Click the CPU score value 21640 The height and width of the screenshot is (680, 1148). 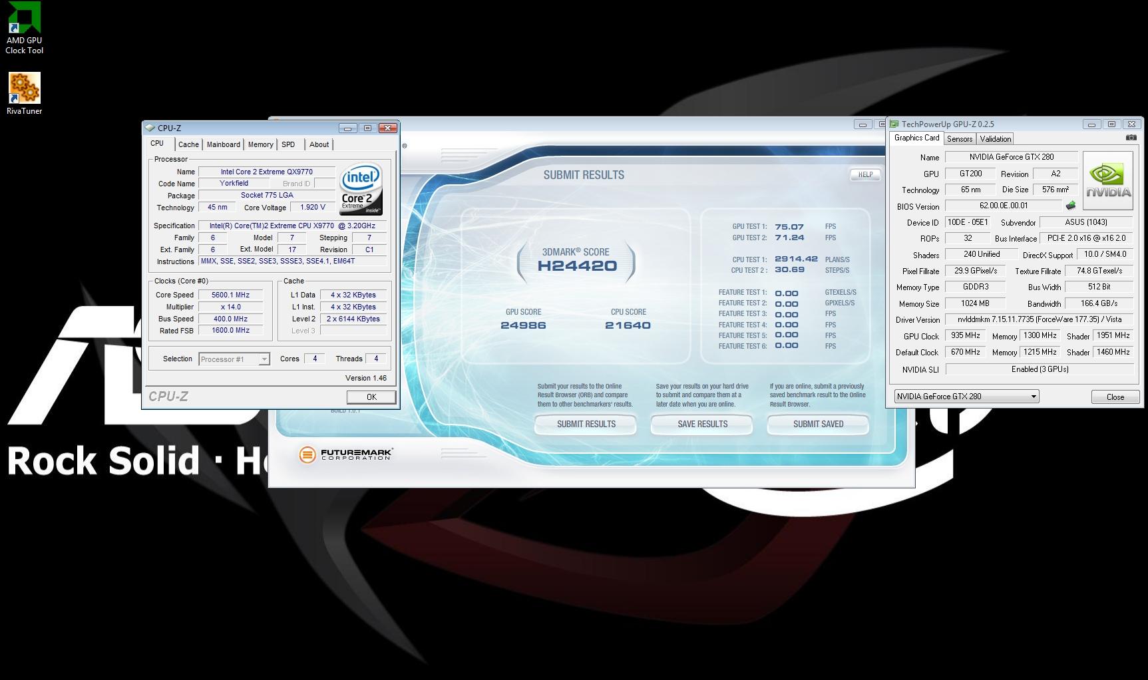coord(628,325)
